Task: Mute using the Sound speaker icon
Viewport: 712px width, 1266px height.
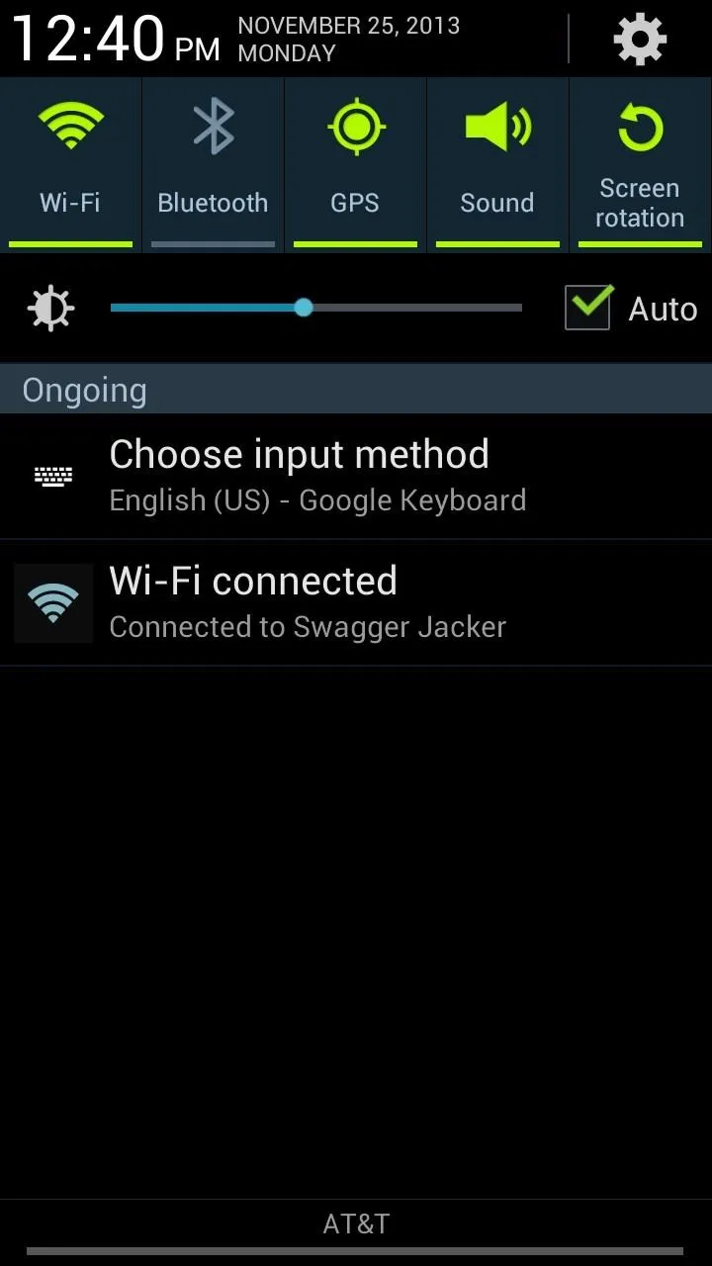Action: coord(497,127)
